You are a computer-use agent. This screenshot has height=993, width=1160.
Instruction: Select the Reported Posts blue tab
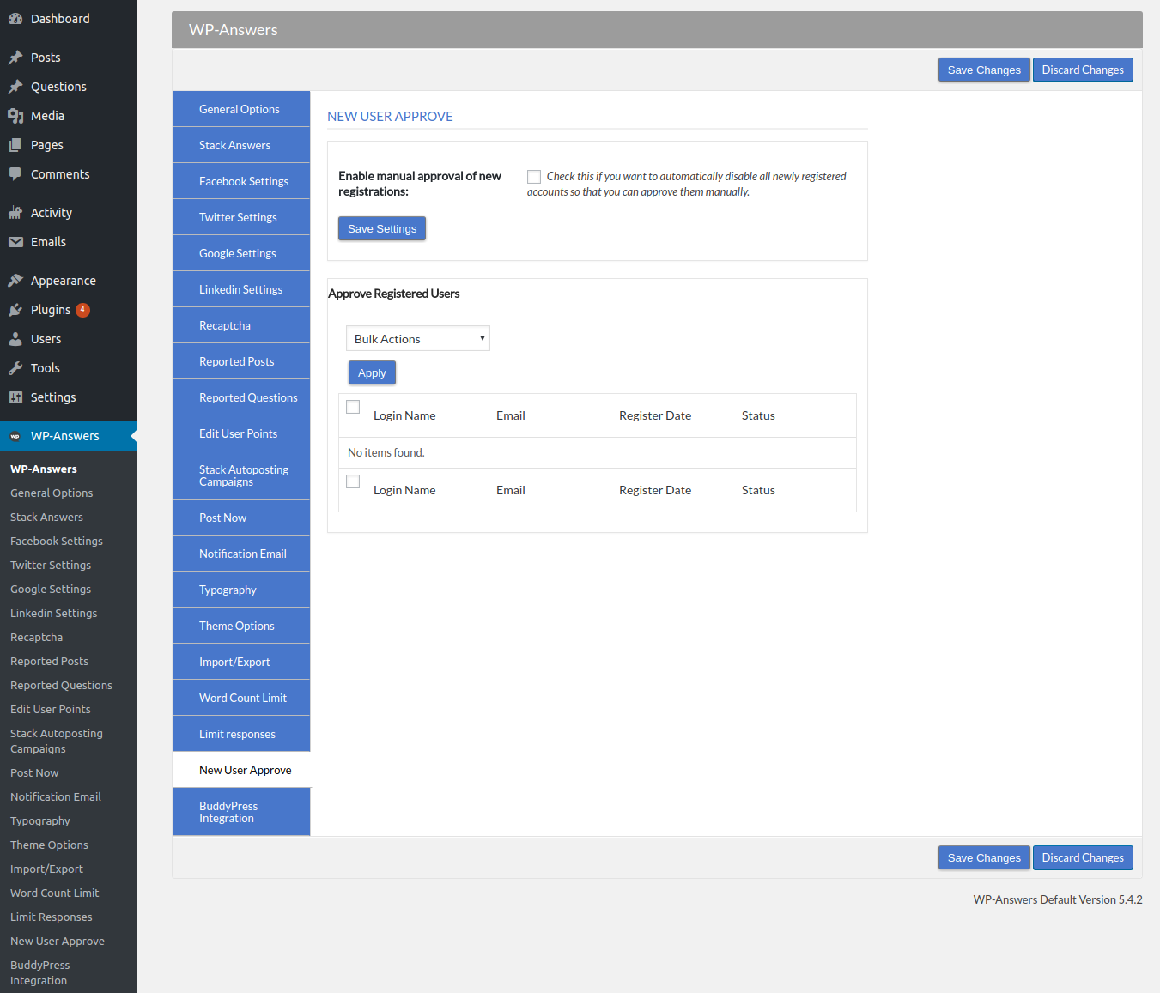tap(241, 361)
